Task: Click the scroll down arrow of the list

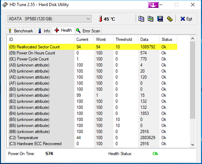Action: (192, 144)
